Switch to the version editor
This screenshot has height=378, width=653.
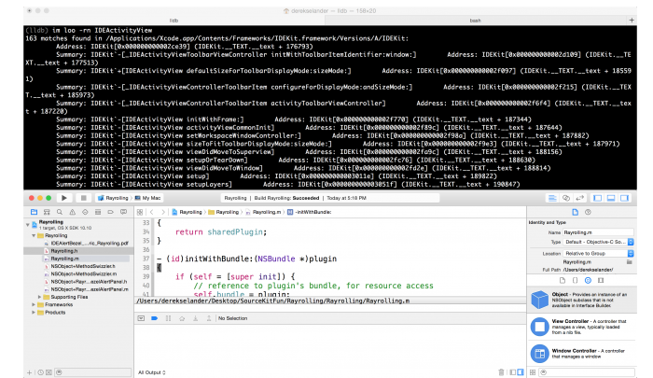579,198
